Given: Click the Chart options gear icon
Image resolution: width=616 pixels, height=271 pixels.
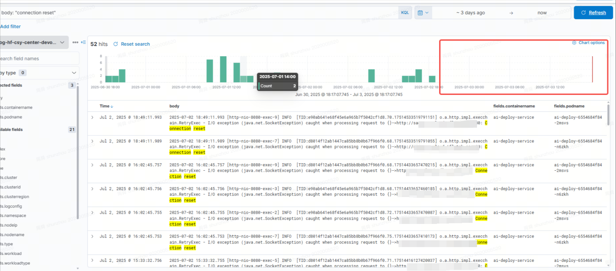Looking at the screenshot, I should pos(574,43).
